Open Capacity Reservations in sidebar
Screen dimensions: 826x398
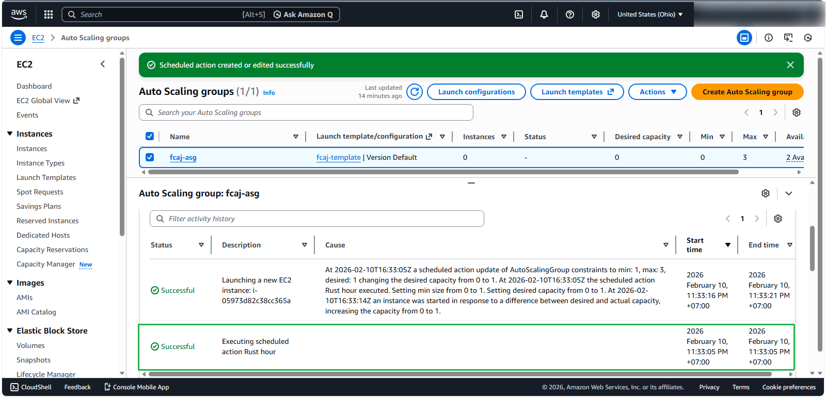(x=52, y=250)
